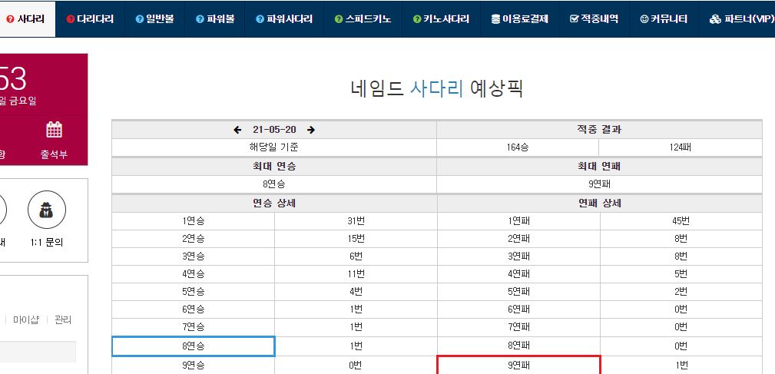Click the blue question icon beside 일반볼
This screenshot has width=775, height=374.
(x=139, y=19)
